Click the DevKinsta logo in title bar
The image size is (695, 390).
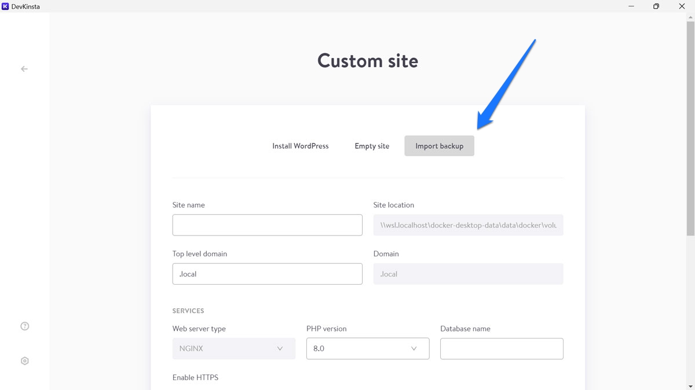(6, 6)
